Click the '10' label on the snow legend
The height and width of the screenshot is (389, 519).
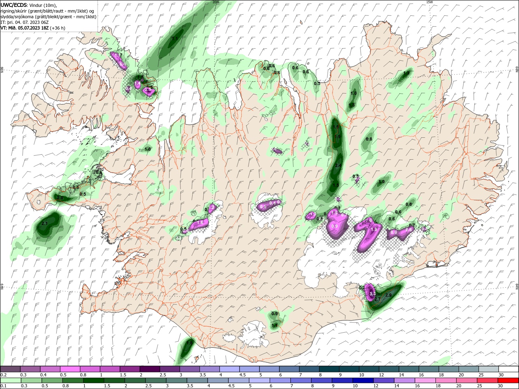(x=361, y=375)
